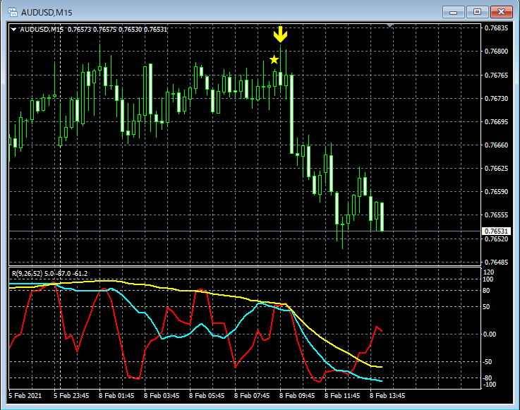The width and height of the screenshot is (520, 410).
Task: Click the 8 Feb 07:45 time label
Action: (x=252, y=395)
